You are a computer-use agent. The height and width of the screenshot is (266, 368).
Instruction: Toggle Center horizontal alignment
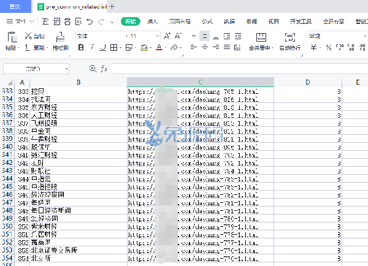point(205,47)
